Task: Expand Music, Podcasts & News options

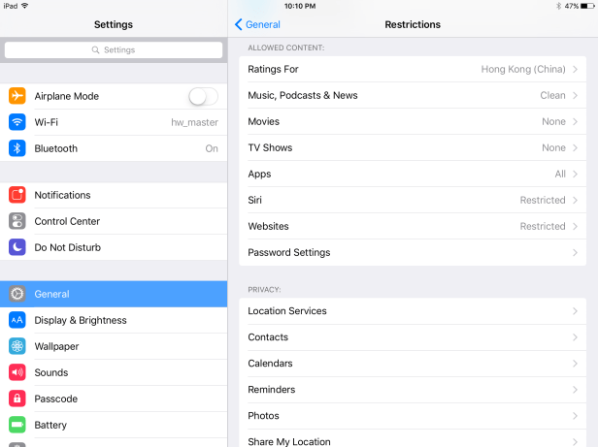Action: (413, 95)
